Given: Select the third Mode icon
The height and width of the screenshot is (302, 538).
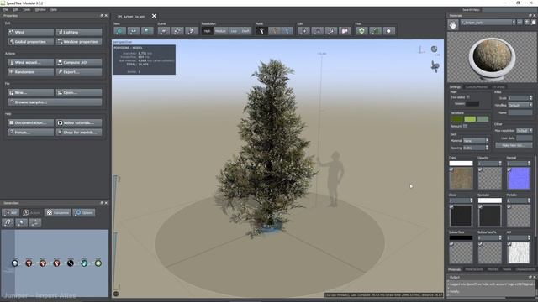Looking at the screenshot, I should (287, 31).
